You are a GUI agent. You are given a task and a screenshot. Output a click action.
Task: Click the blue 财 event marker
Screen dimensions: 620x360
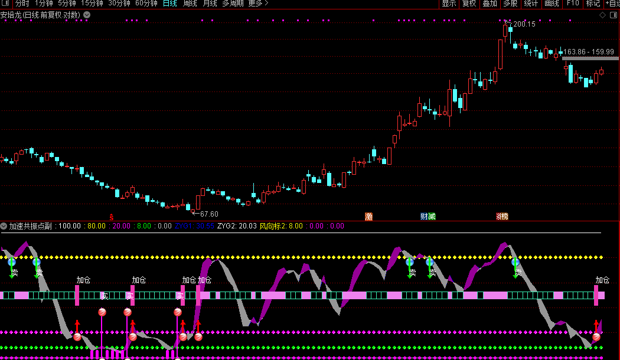(x=424, y=217)
